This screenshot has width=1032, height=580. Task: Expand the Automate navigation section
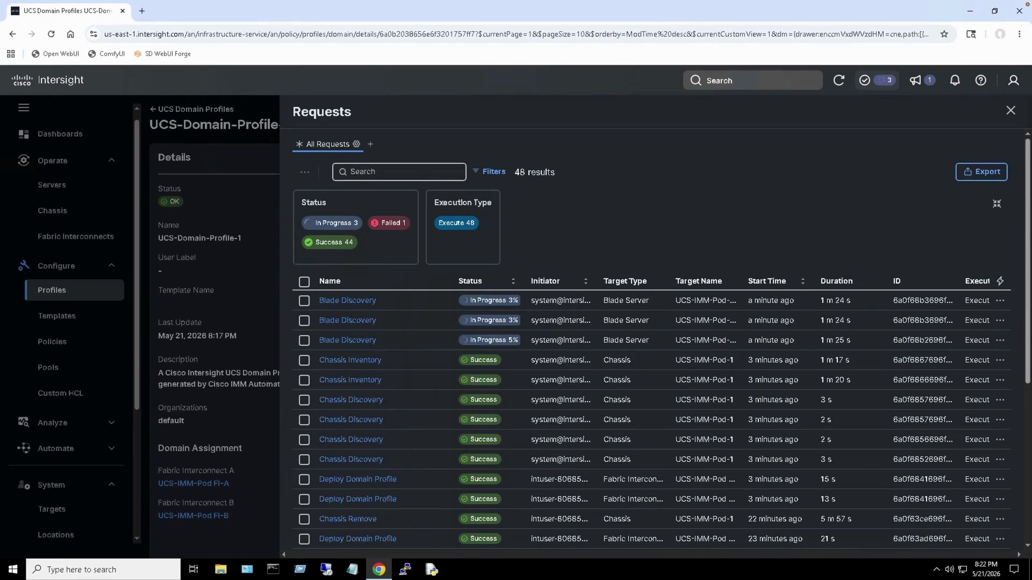tap(111, 448)
